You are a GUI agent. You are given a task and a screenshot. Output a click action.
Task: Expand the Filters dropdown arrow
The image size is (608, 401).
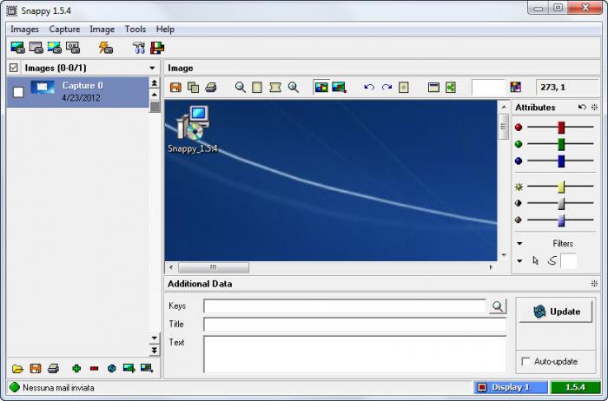point(519,243)
